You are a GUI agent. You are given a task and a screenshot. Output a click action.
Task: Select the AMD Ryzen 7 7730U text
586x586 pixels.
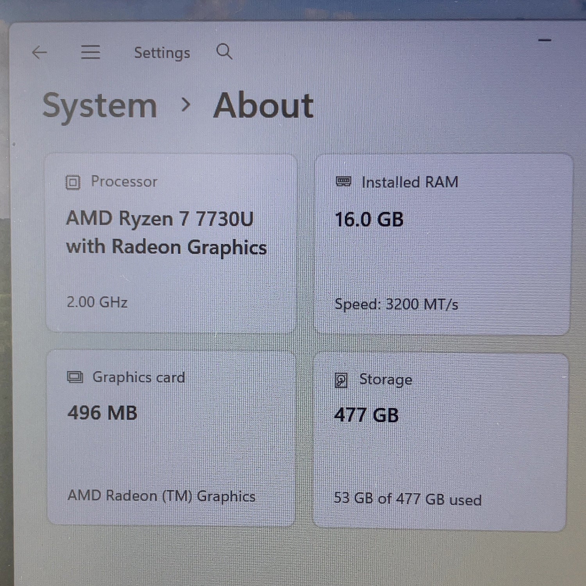[160, 218]
